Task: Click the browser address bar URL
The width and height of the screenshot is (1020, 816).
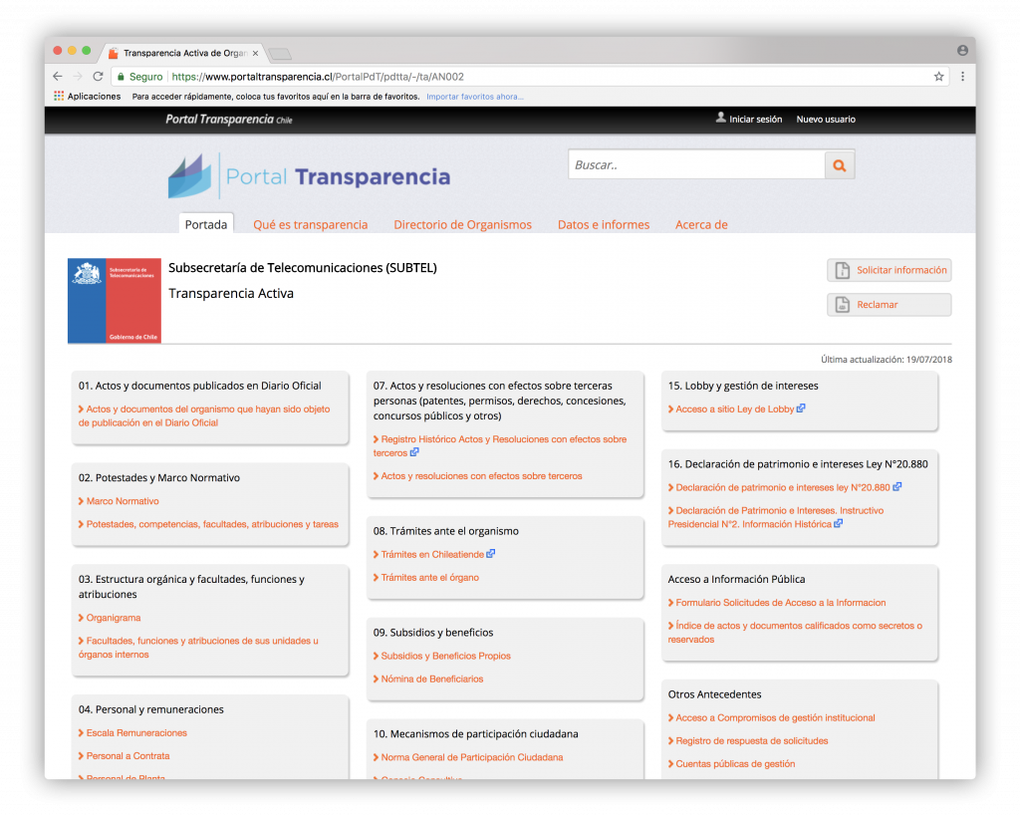Action: [x=318, y=77]
